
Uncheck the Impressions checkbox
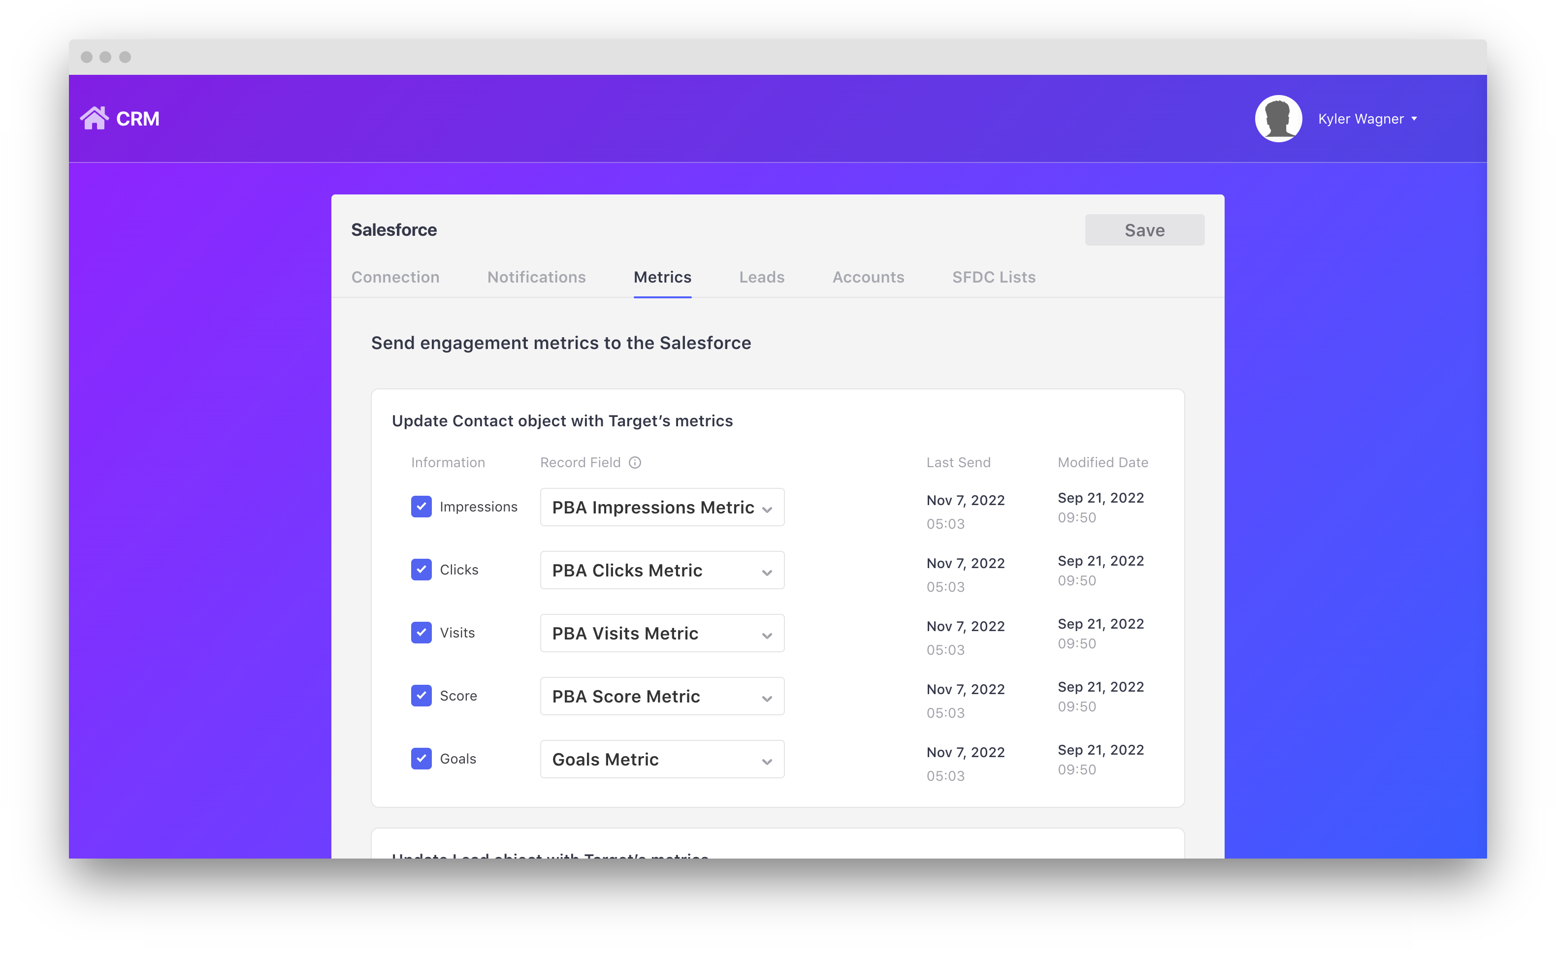421,507
